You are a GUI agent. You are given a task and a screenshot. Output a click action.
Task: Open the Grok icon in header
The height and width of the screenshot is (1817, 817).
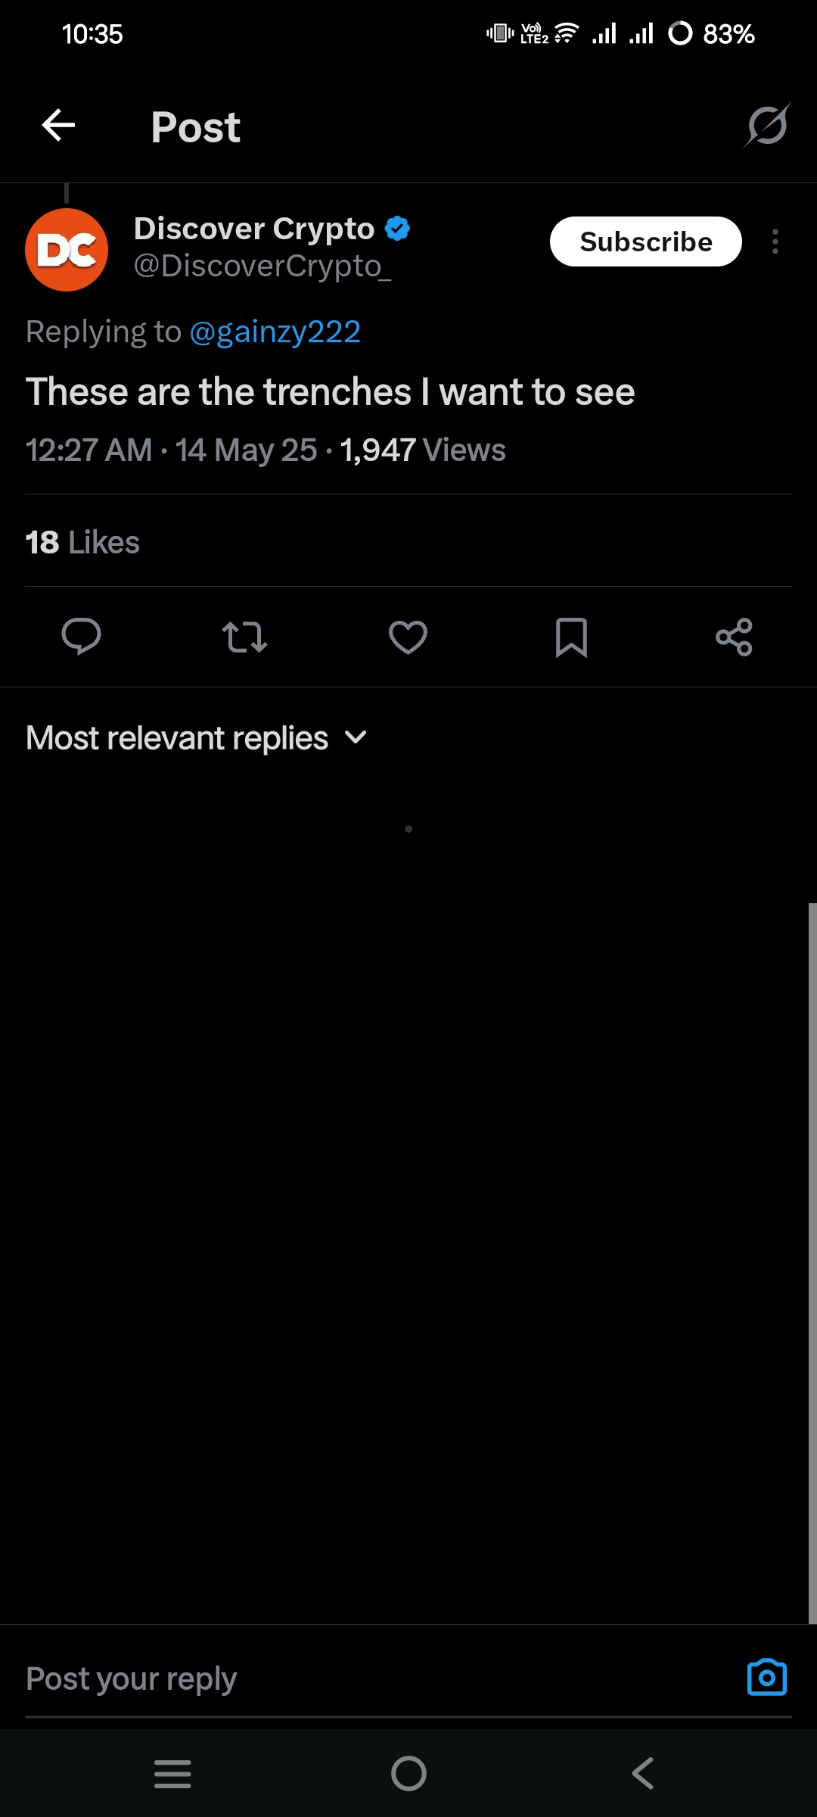pos(766,126)
